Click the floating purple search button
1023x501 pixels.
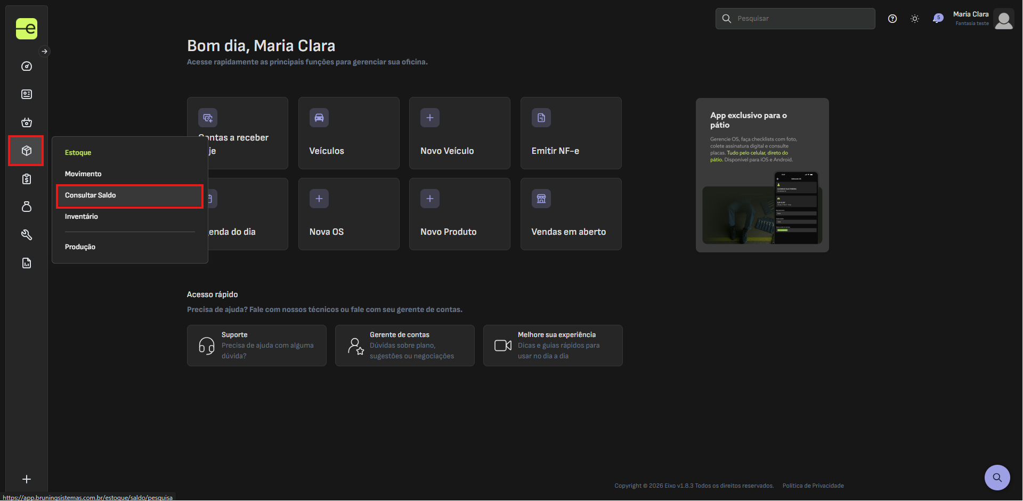pos(997,478)
